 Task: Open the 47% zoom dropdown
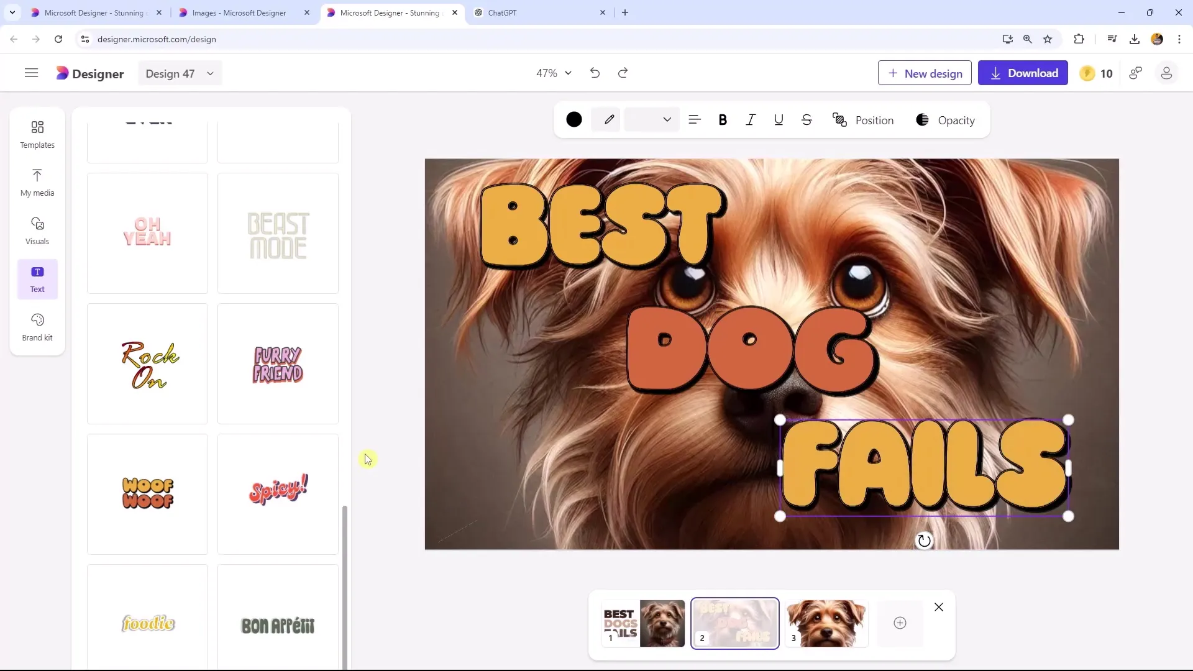(x=554, y=73)
